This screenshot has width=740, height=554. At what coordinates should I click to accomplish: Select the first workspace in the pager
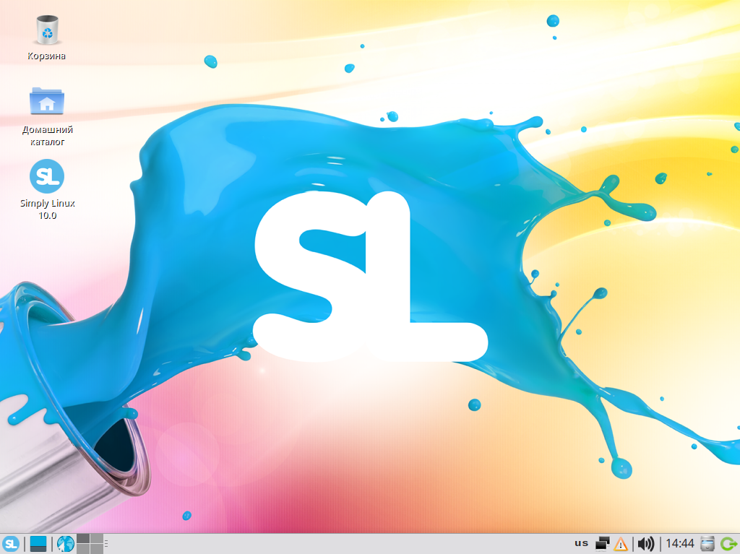pos(84,540)
